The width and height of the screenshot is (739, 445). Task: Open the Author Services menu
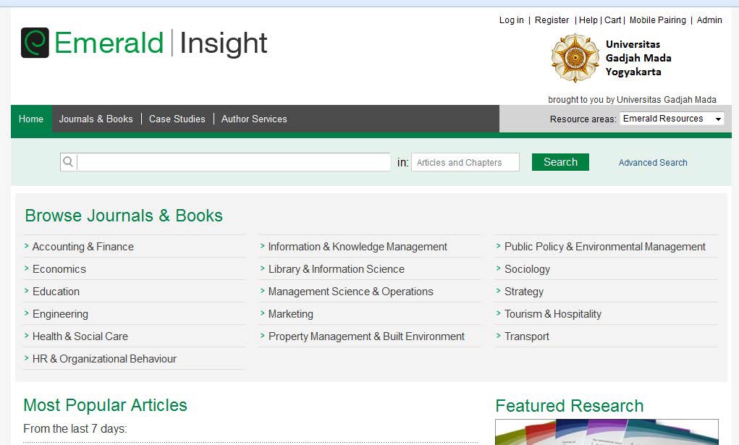tap(254, 119)
